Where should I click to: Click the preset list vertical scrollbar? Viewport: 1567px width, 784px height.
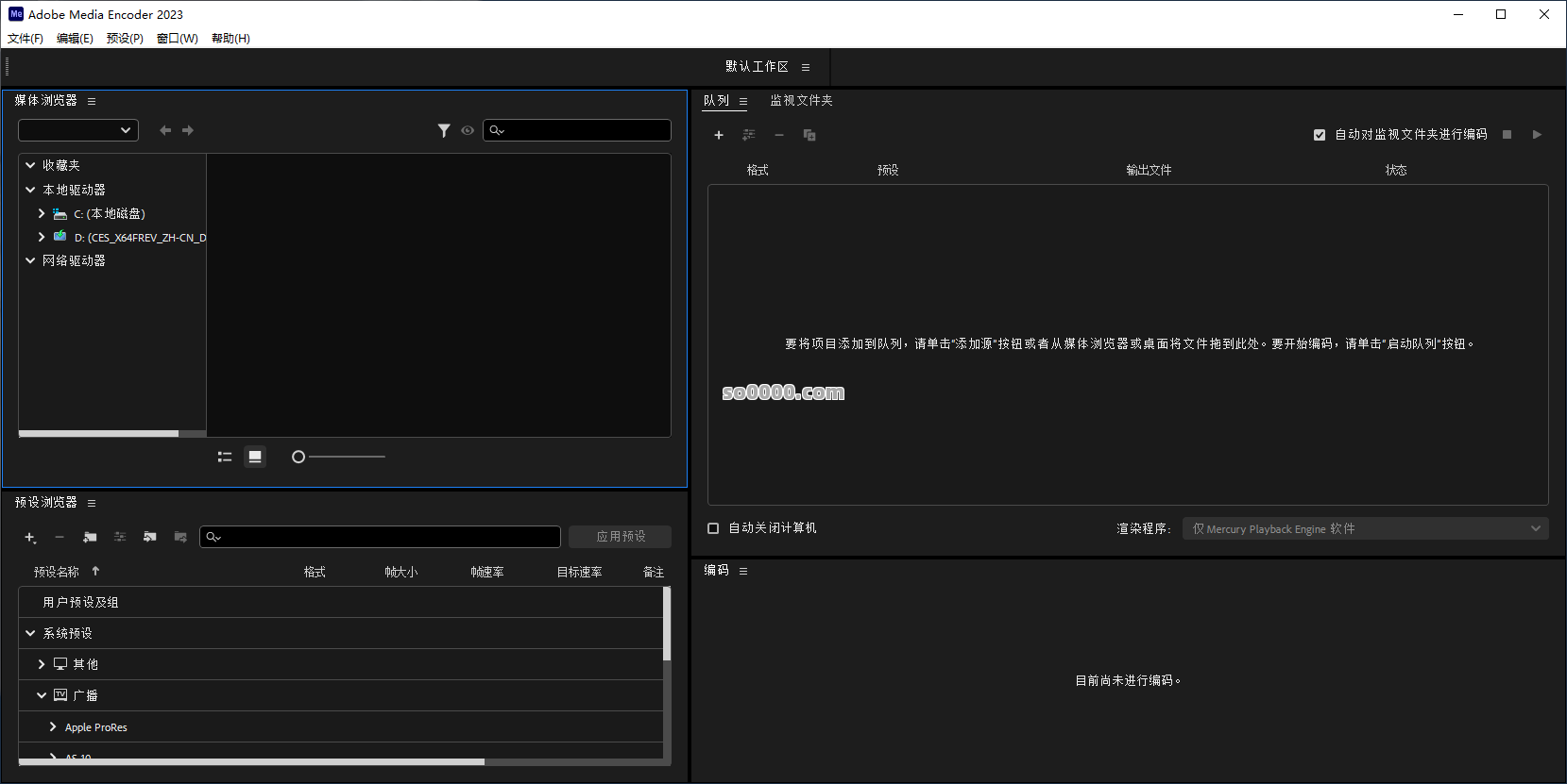pyautogui.click(x=667, y=624)
